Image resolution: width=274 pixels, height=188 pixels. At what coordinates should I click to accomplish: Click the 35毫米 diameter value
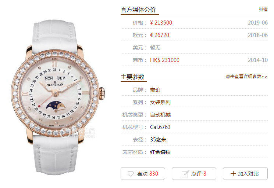point(158,140)
